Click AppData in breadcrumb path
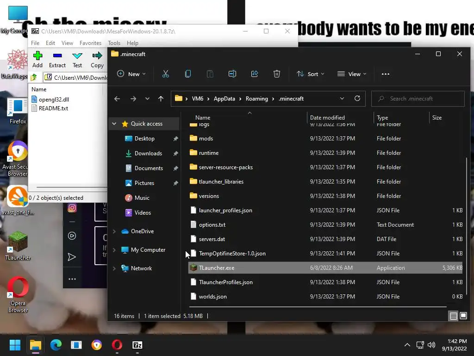Screen dimensions: 474x356 click(x=225, y=99)
